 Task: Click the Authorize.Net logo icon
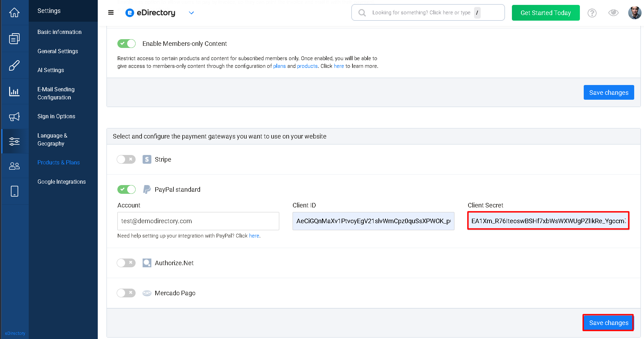147,263
